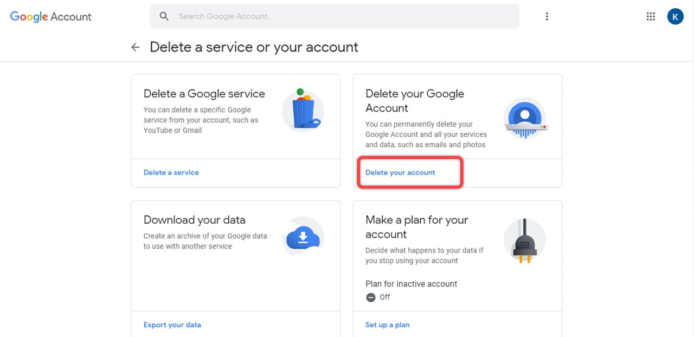Screen dimensions: 694x337
Task: Click the power plug illustration
Action: (x=525, y=241)
